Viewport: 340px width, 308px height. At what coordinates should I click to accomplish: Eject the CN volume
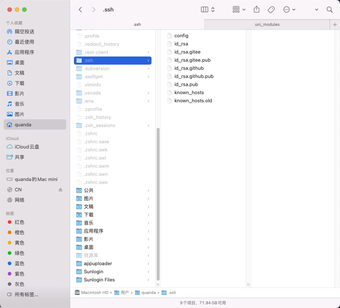(61, 190)
